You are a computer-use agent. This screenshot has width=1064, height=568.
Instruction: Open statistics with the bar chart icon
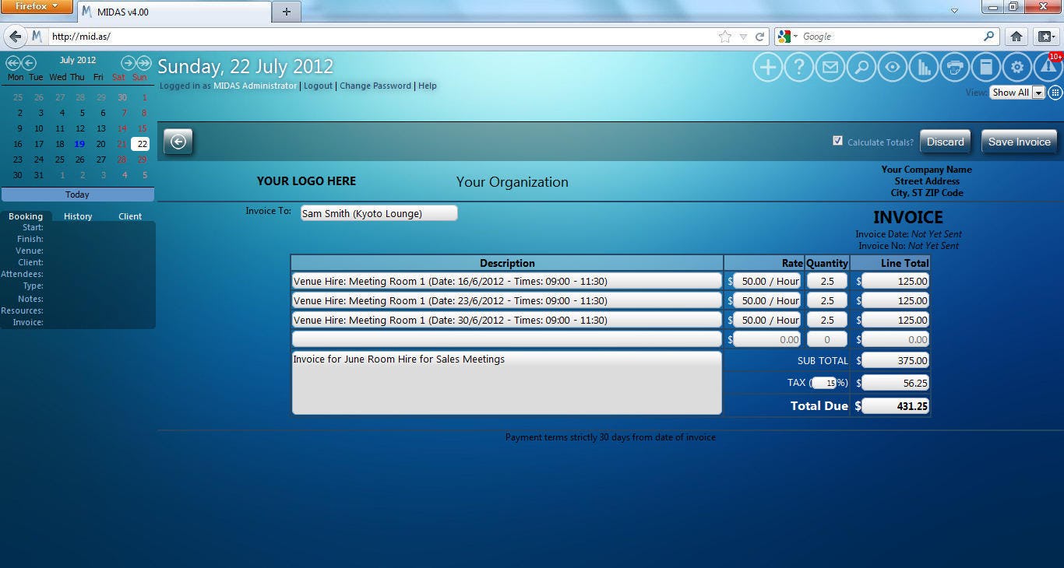pos(923,67)
